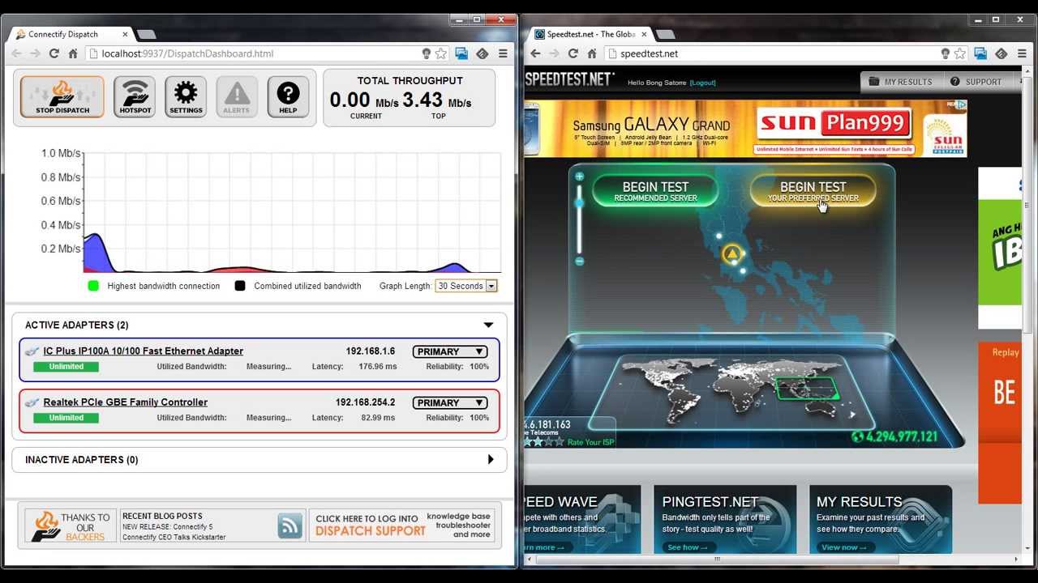The image size is (1038, 583).
Task: Click the green Highest bandwidth connection swatch
Action: click(93, 286)
